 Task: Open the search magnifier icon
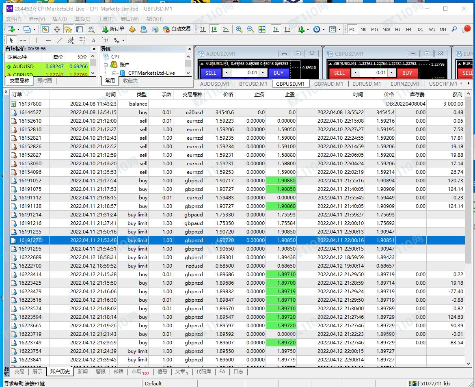[454, 29]
